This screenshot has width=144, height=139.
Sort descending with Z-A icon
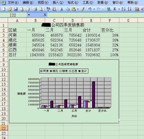click(129, 9)
